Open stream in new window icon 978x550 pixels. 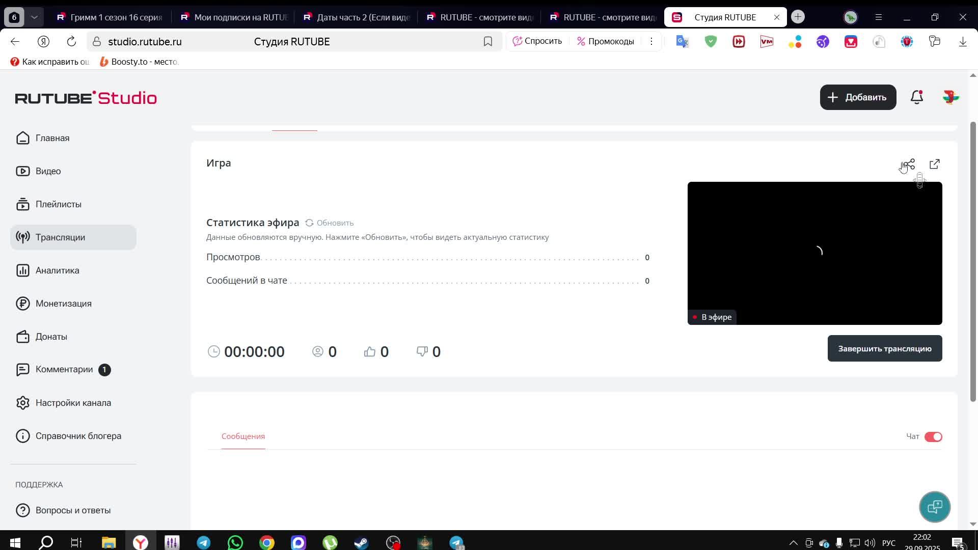(x=935, y=164)
